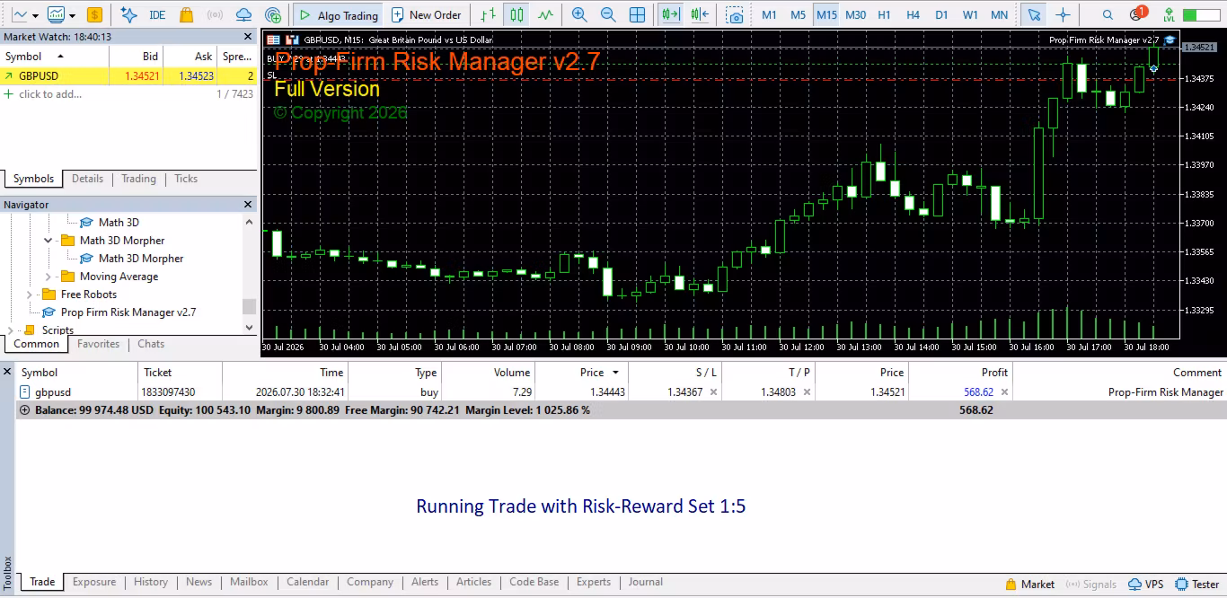The height and width of the screenshot is (598, 1227).
Task: Select the M30 timeframe
Action: point(856,15)
